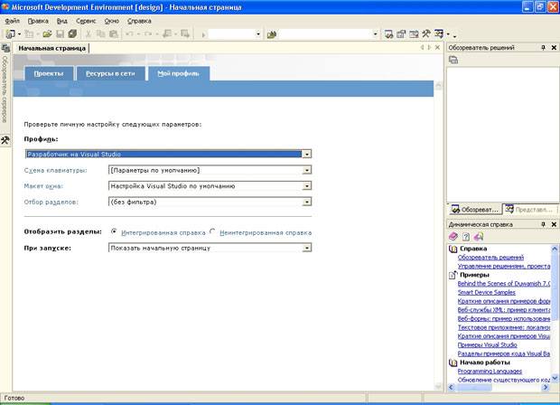
Task: Click the New Project toolbar icon
Action: [x=10, y=34]
